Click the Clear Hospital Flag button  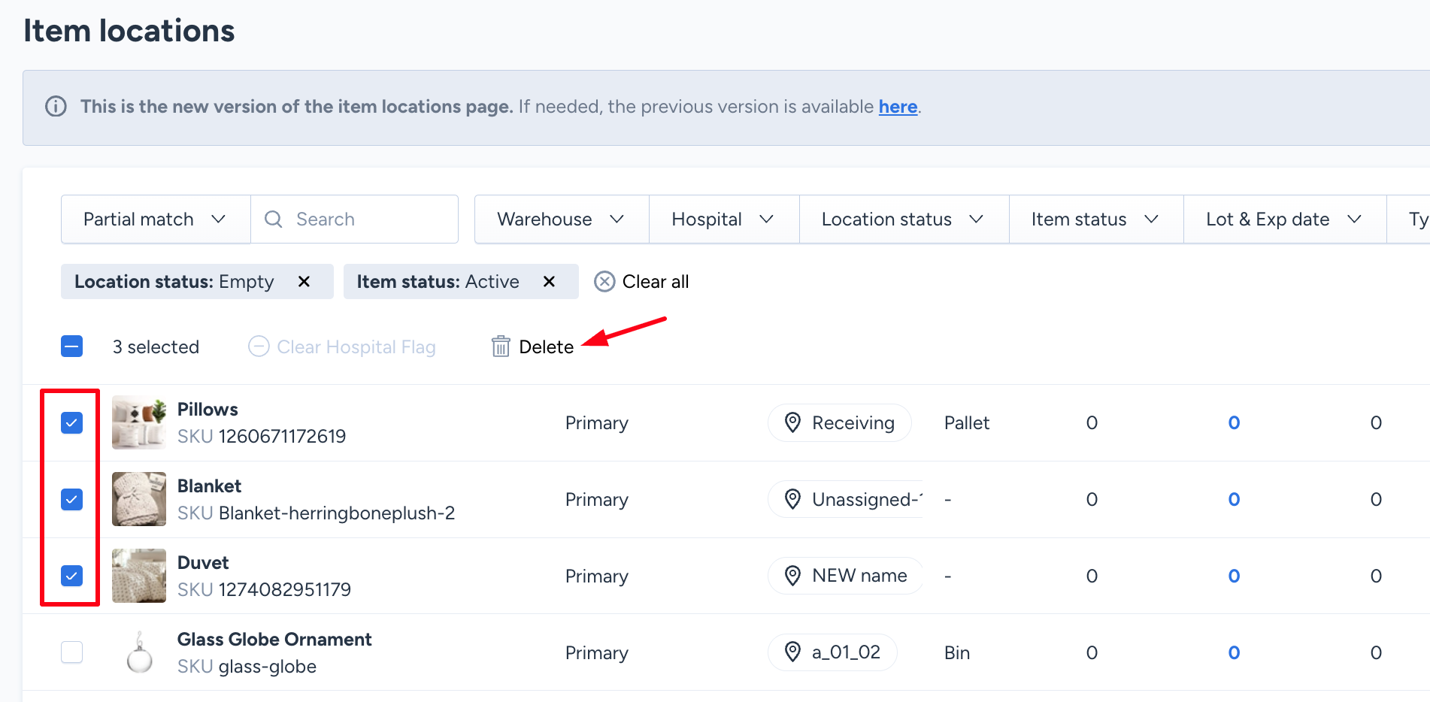(342, 346)
